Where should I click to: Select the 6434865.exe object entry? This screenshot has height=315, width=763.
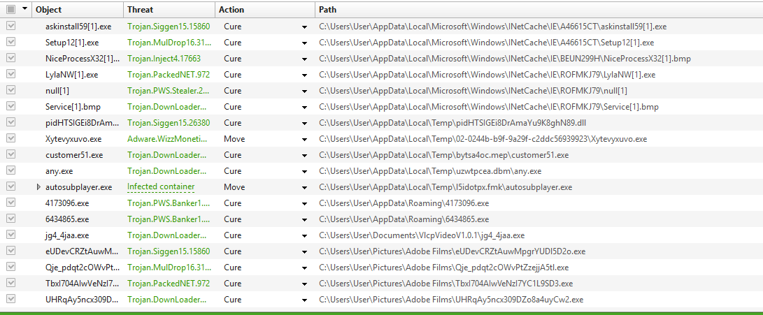point(67,219)
